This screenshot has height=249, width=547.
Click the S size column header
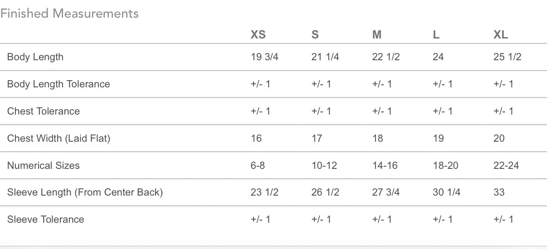click(x=315, y=35)
